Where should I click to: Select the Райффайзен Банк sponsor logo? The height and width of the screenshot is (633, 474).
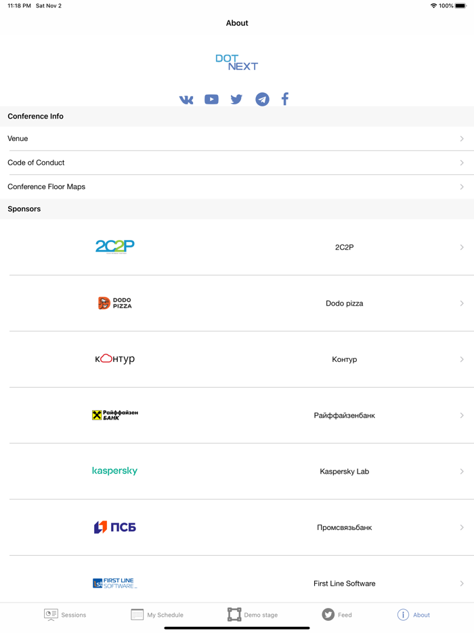click(115, 415)
